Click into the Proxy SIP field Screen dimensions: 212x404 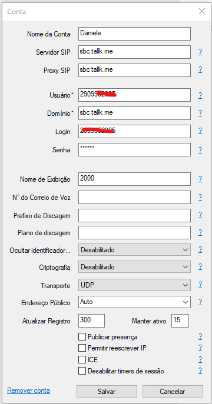(134, 70)
